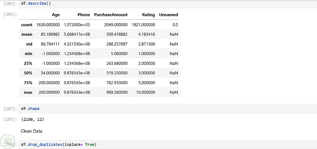This screenshot has width=317, height=149.
Task: Click Rating std value 2.871300
Action: [x=146, y=44]
